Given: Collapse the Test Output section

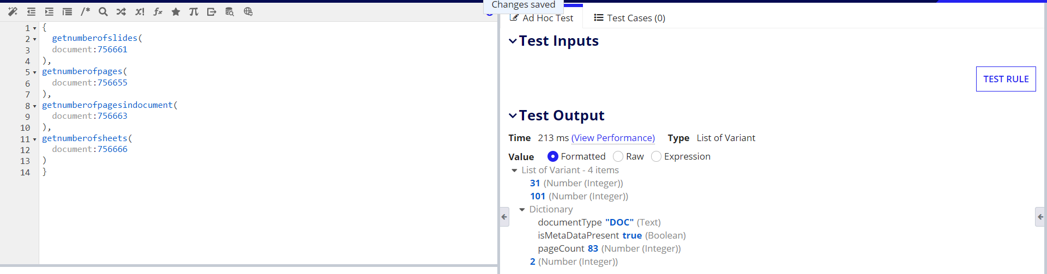Looking at the screenshot, I should [513, 115].
